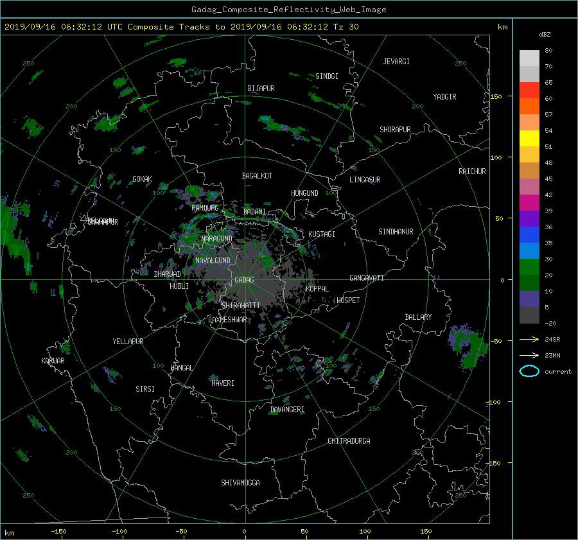Click the KUSTAGI city label

tap(322, 234)
